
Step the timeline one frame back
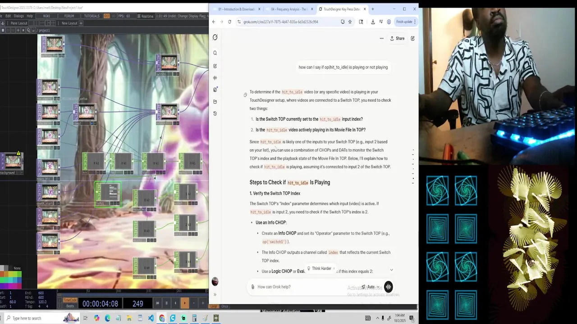click(175, 303)
